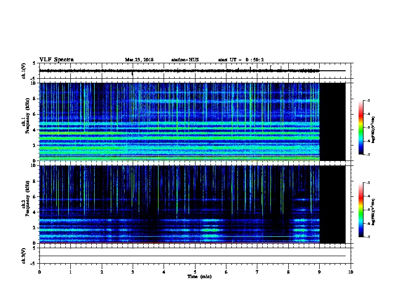This screenshot has height=305, width=395.
Task: Click time axis tick label "1"
Action: [x=70, y=272]
